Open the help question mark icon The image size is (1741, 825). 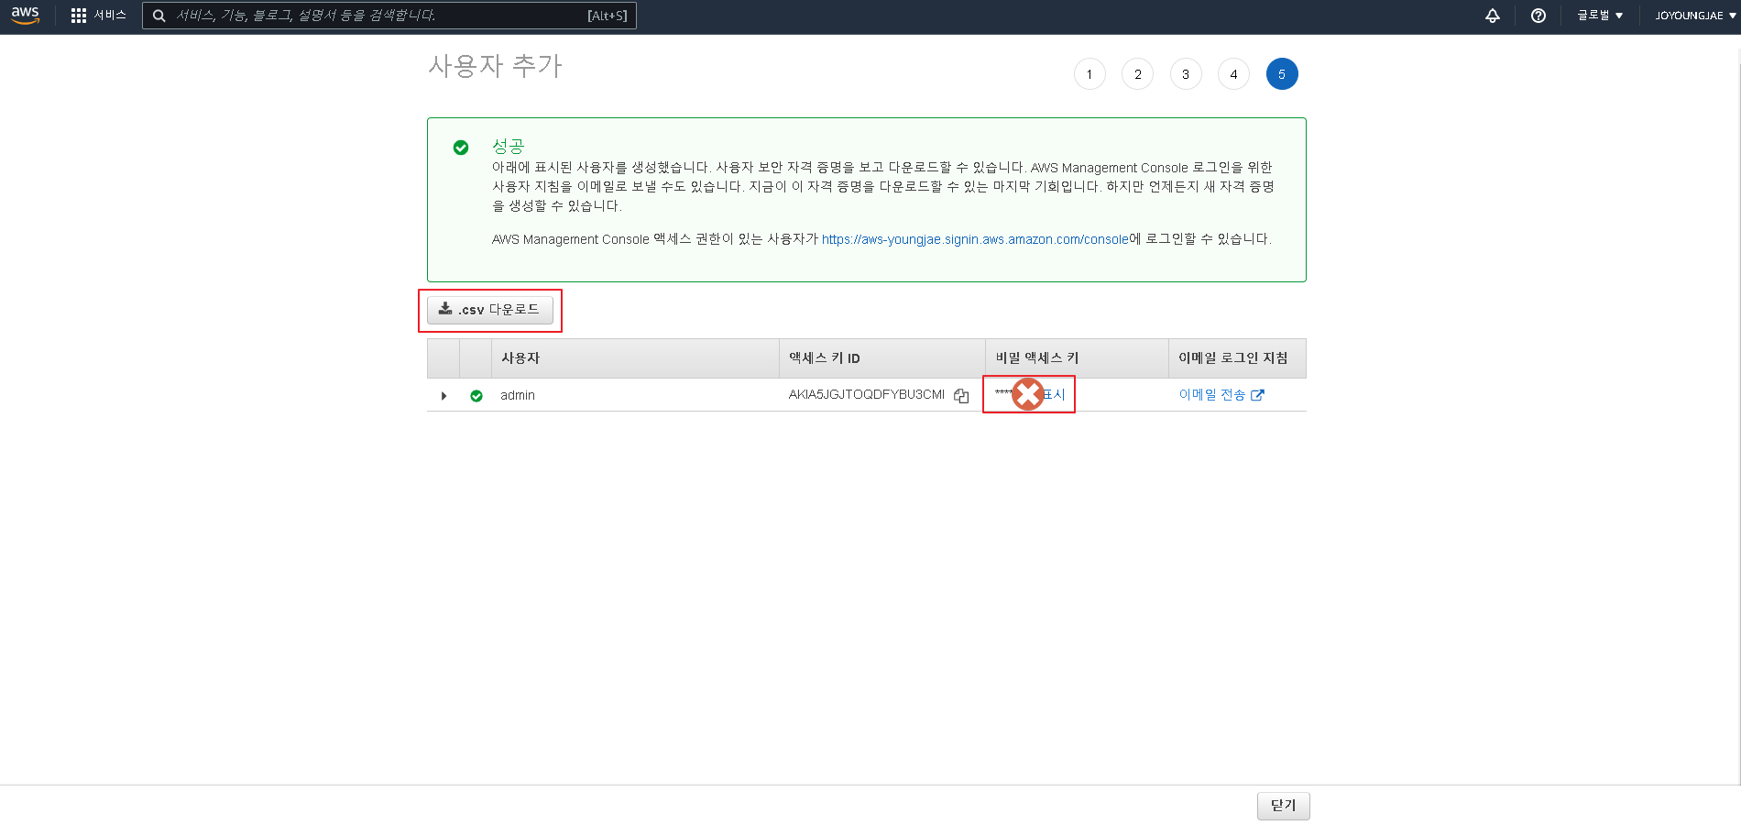[1538, 16]
